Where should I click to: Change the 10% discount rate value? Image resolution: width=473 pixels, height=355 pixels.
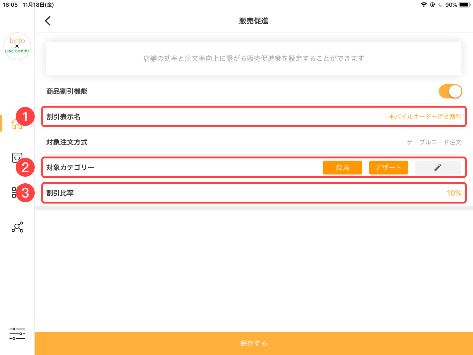tap(454, 193)
